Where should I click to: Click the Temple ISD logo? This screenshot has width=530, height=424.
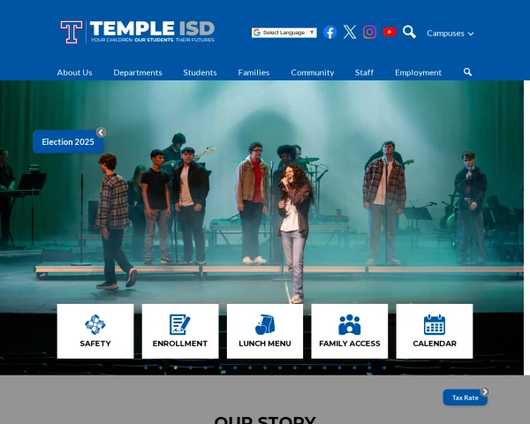[138, 32]
